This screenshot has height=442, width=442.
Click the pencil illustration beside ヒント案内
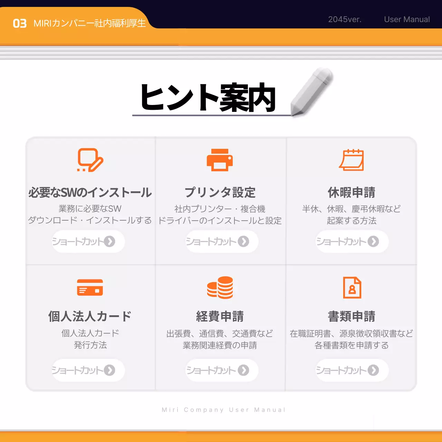coord(310,93)
